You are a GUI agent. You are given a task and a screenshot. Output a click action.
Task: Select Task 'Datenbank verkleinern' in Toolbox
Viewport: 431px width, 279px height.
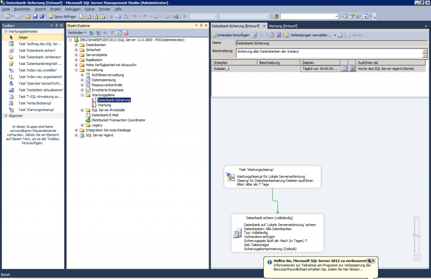pyautogui.click(x=33, y=57)
